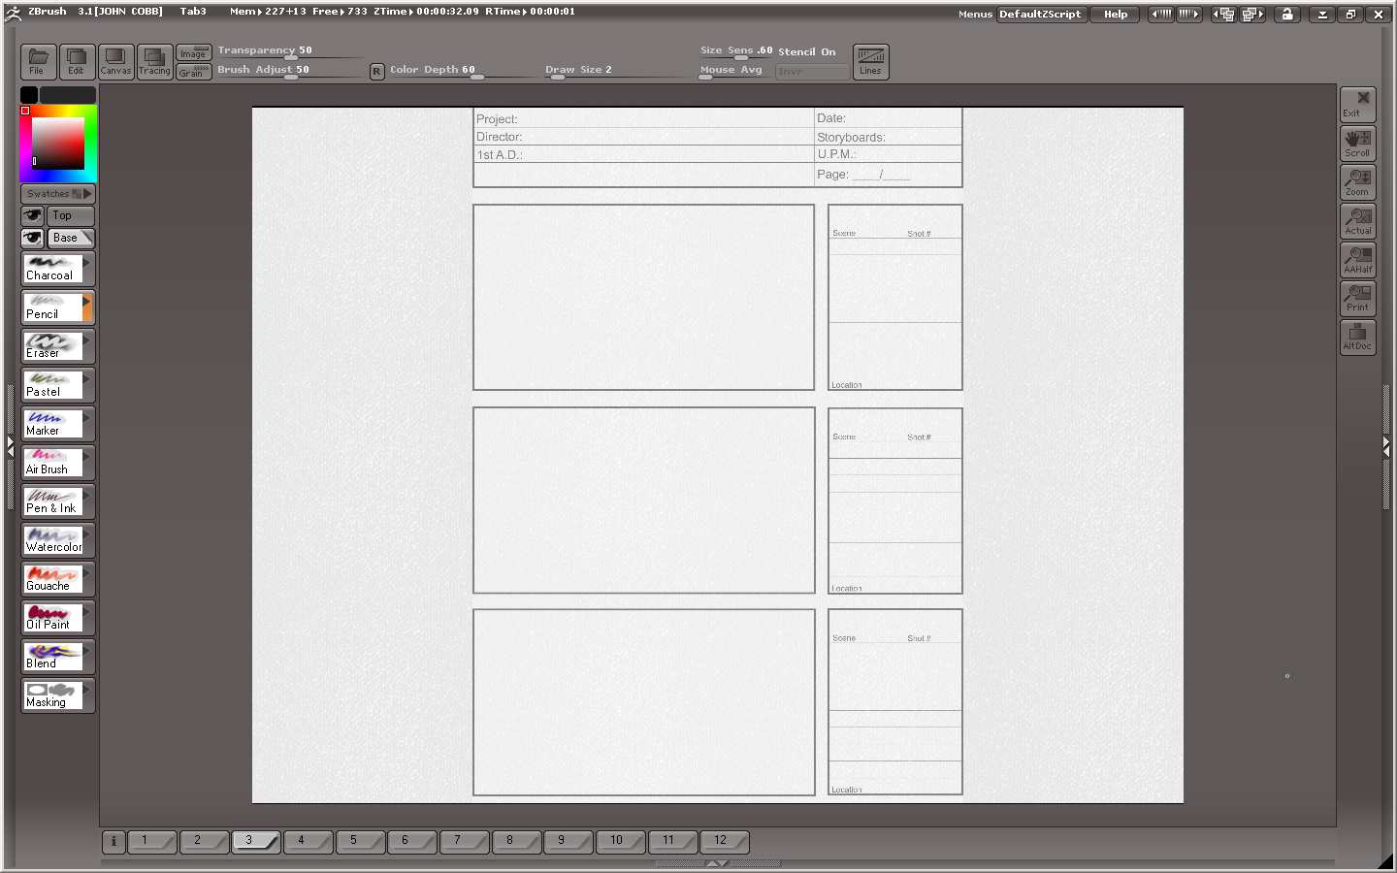The image size is (1397, 873).
Task: Expand the Charcoal brush options arrow
Action: tap(86, 262)
